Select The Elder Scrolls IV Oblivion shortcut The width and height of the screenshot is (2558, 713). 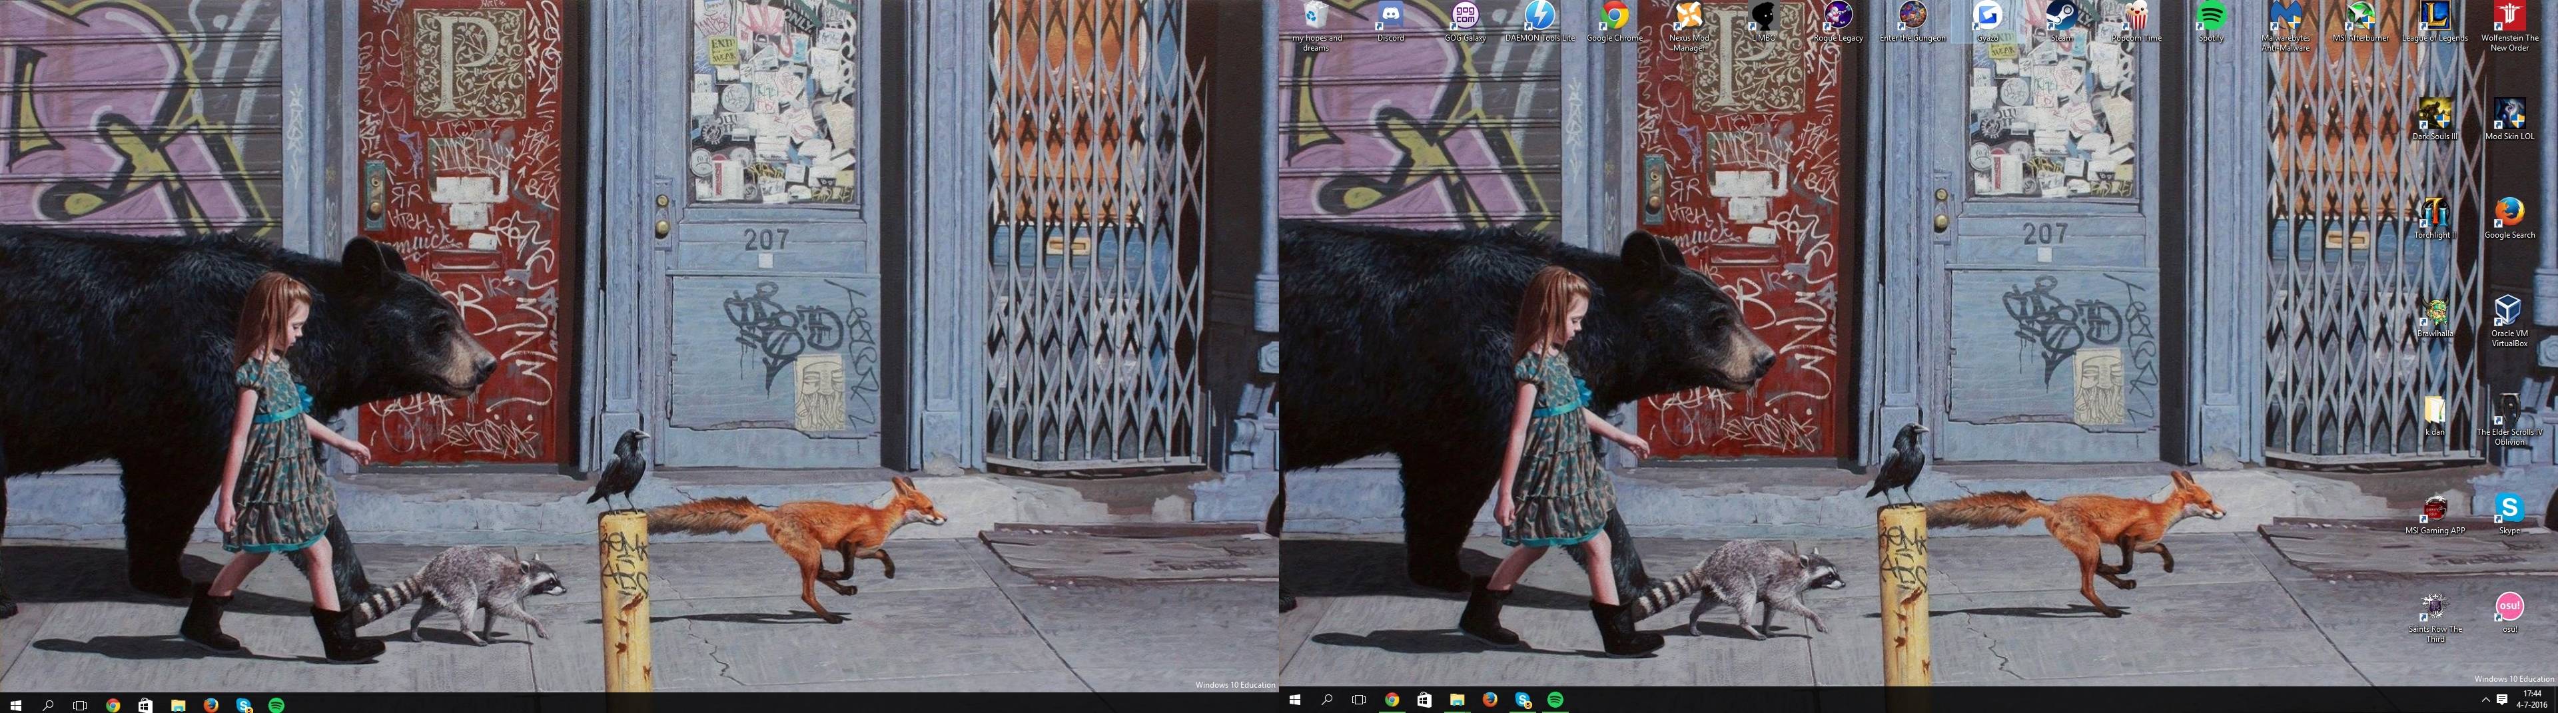[2509, 419]
